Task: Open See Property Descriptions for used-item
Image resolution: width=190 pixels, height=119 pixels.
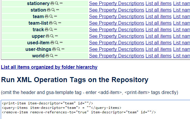Action: pyautogui.click(x=117, y=43)
